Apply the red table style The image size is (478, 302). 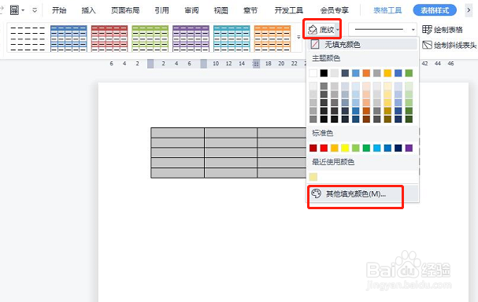coord(109,39)
